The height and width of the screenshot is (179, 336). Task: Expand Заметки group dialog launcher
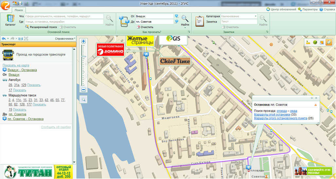coord(267,32)
